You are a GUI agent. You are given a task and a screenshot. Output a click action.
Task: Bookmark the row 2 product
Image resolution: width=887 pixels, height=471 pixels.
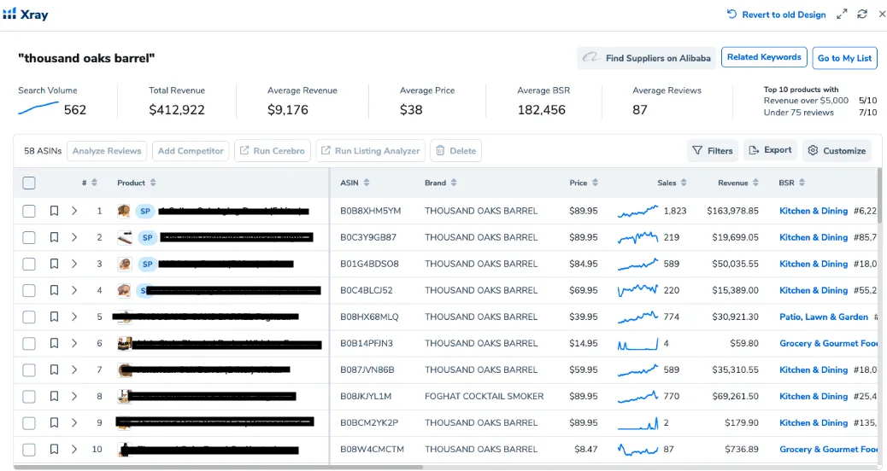pos(54,237)
